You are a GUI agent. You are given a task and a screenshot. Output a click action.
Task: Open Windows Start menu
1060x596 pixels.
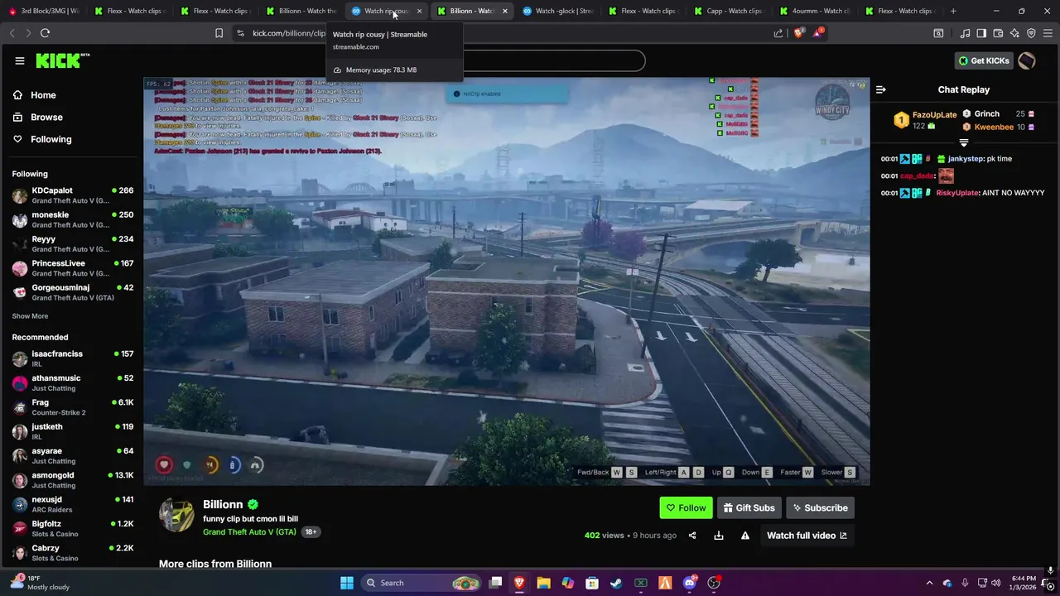(x=347, y=583)
